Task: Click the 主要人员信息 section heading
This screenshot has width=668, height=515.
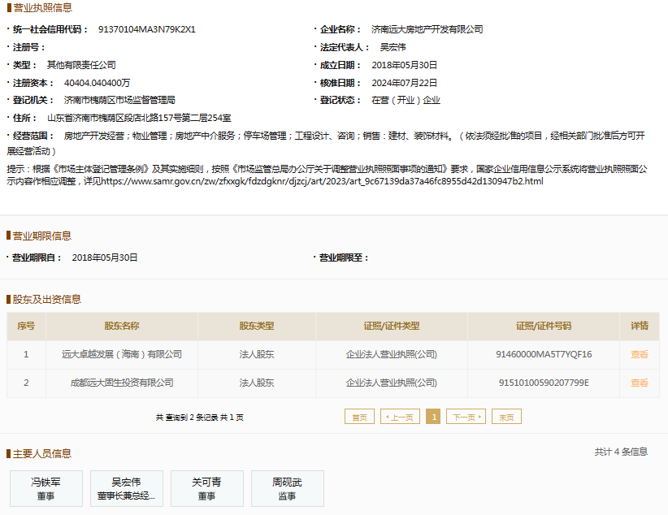Action: 47,453
